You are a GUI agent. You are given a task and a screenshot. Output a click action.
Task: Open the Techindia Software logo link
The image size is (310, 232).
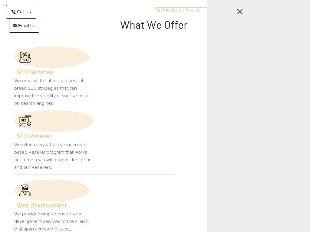coord(177,10)
